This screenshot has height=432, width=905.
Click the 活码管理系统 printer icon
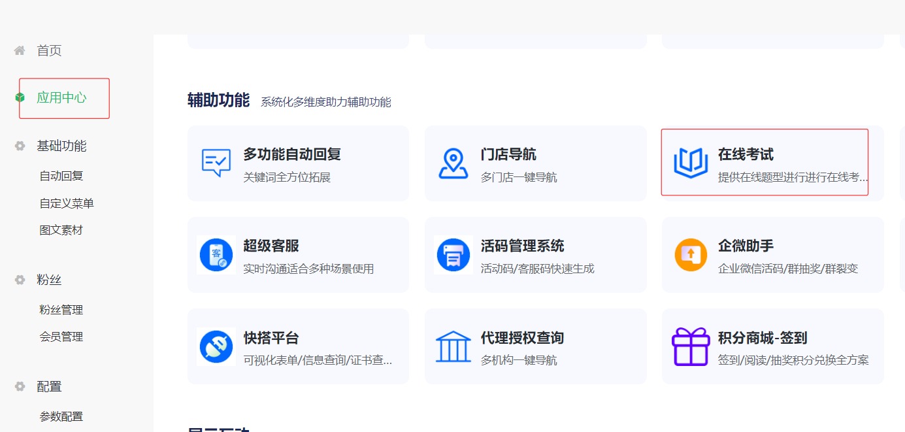coord(453,255)
